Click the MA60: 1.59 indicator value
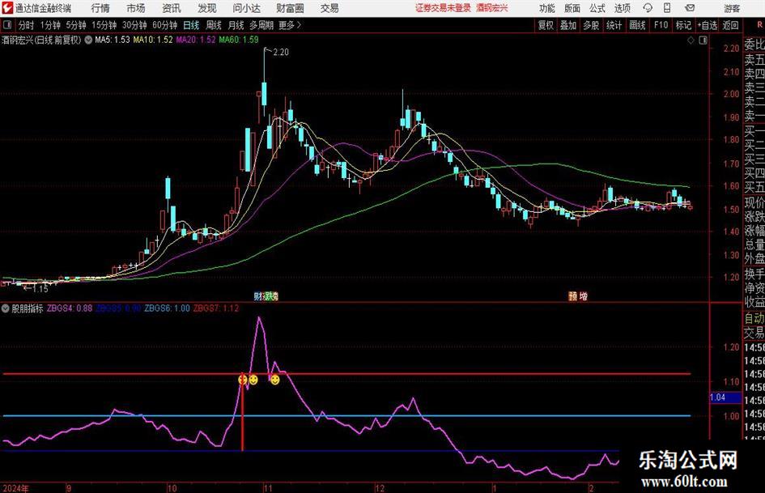 (239, 40)
